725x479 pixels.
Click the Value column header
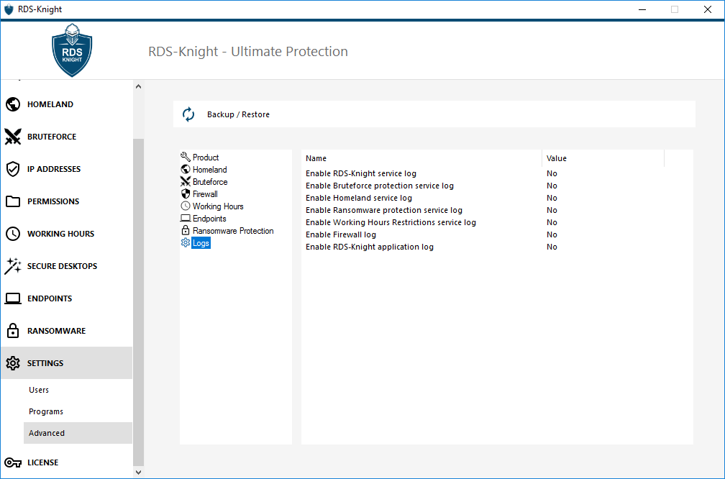tap(603, 158)
